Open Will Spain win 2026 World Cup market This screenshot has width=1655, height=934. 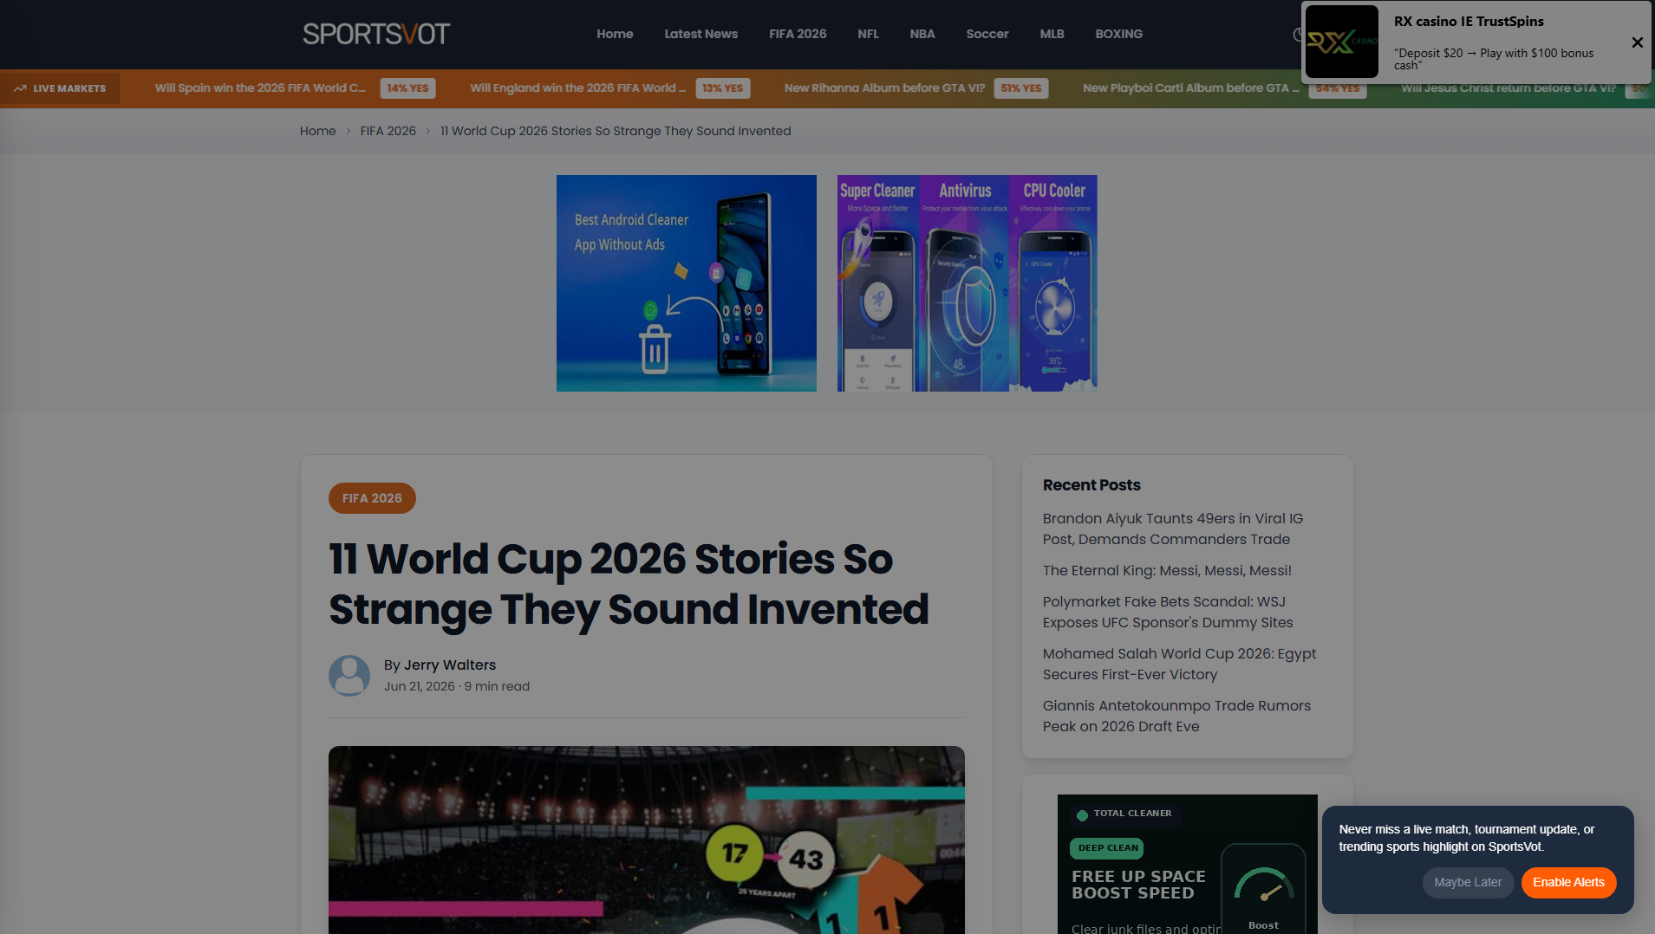coord(260,88)
